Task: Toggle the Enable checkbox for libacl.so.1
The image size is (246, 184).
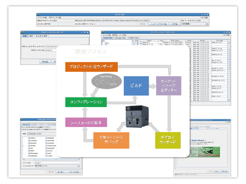Action: point(138,42)
